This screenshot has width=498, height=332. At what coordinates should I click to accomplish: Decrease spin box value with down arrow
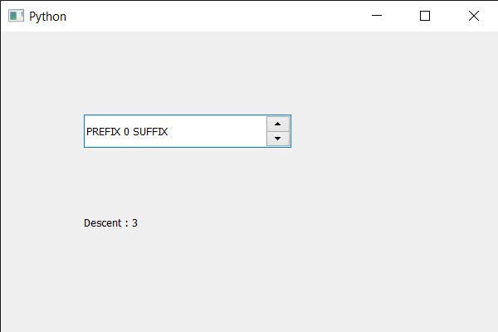click(277, 139)
